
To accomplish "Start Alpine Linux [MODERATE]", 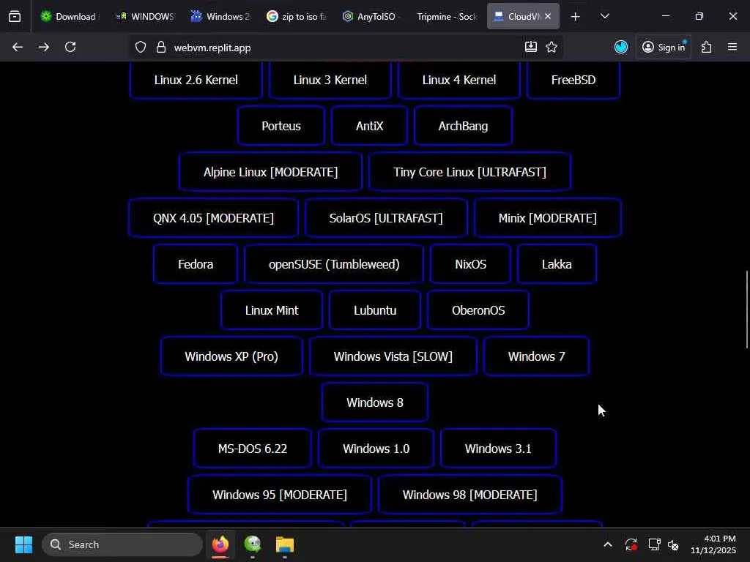I will 271,172.
